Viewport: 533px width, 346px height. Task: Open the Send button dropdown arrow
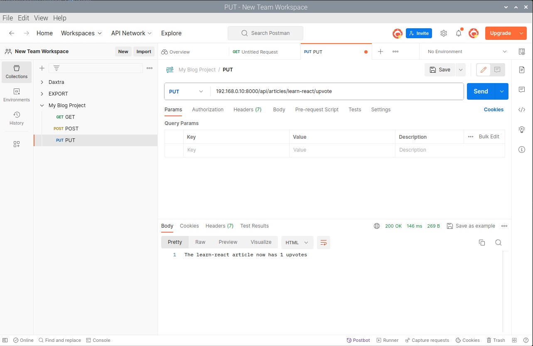tap(502, 91)
